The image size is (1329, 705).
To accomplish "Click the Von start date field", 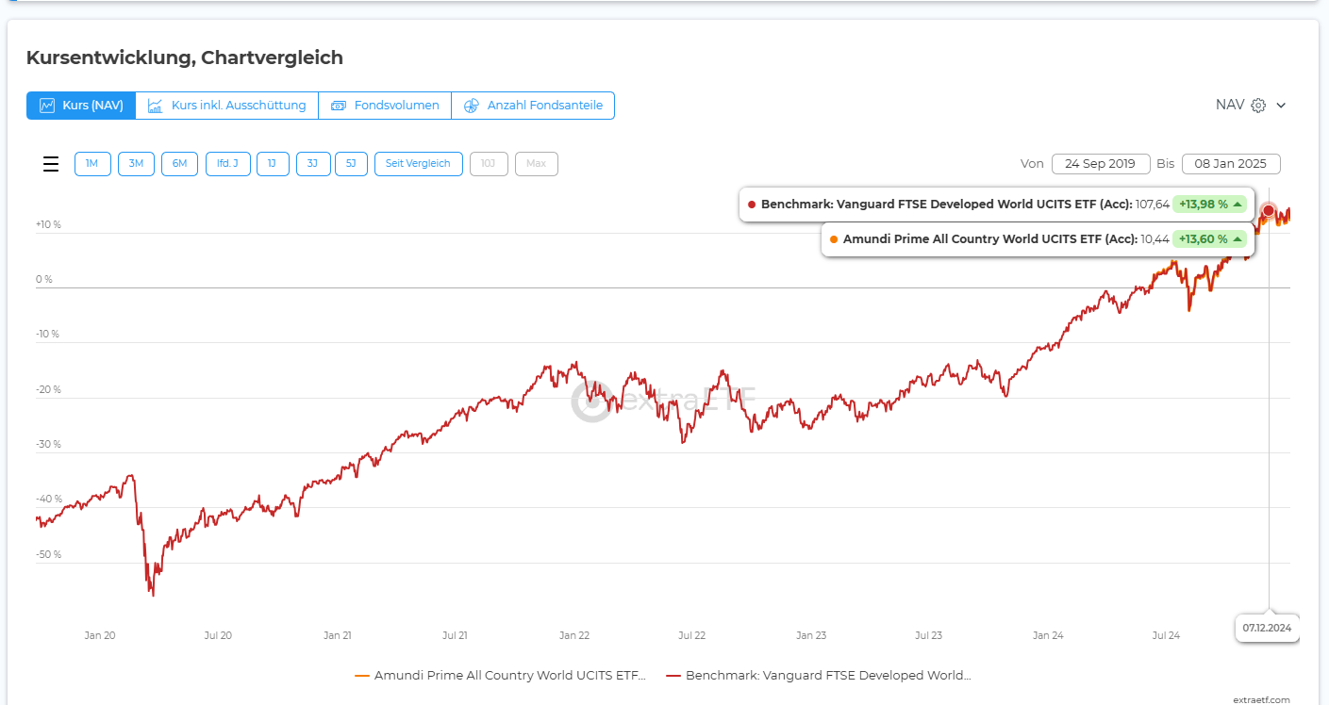I will [1100, 164].
